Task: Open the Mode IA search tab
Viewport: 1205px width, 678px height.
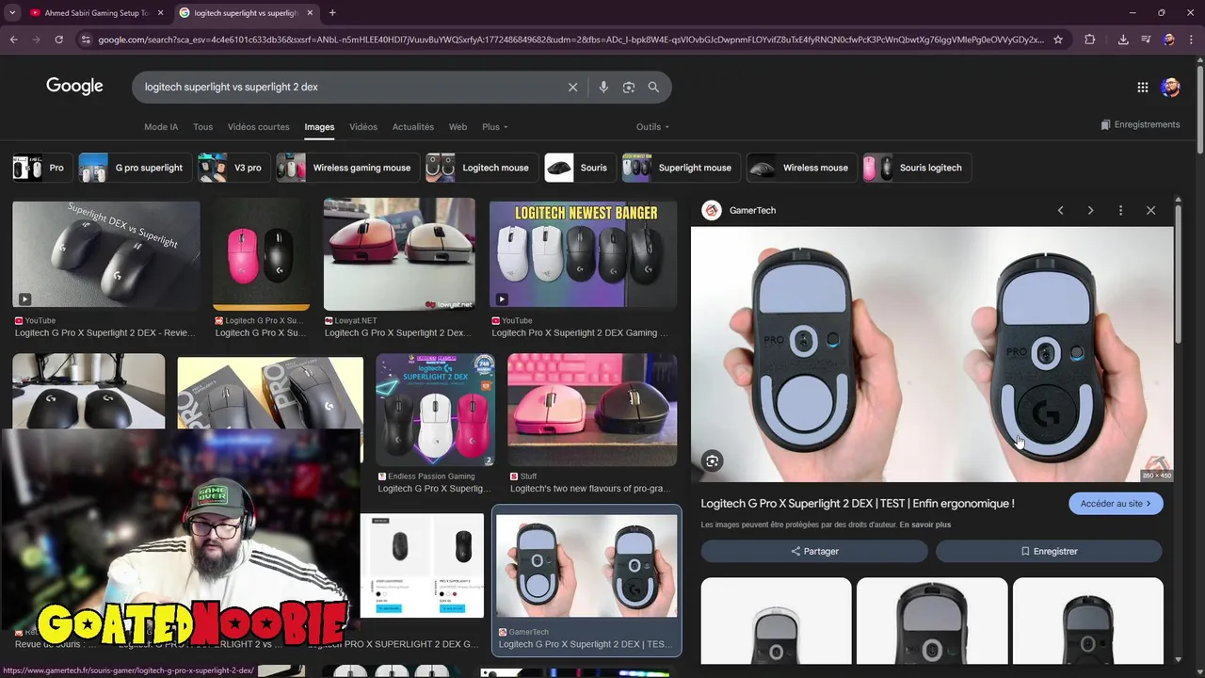Action: (161, 127)
